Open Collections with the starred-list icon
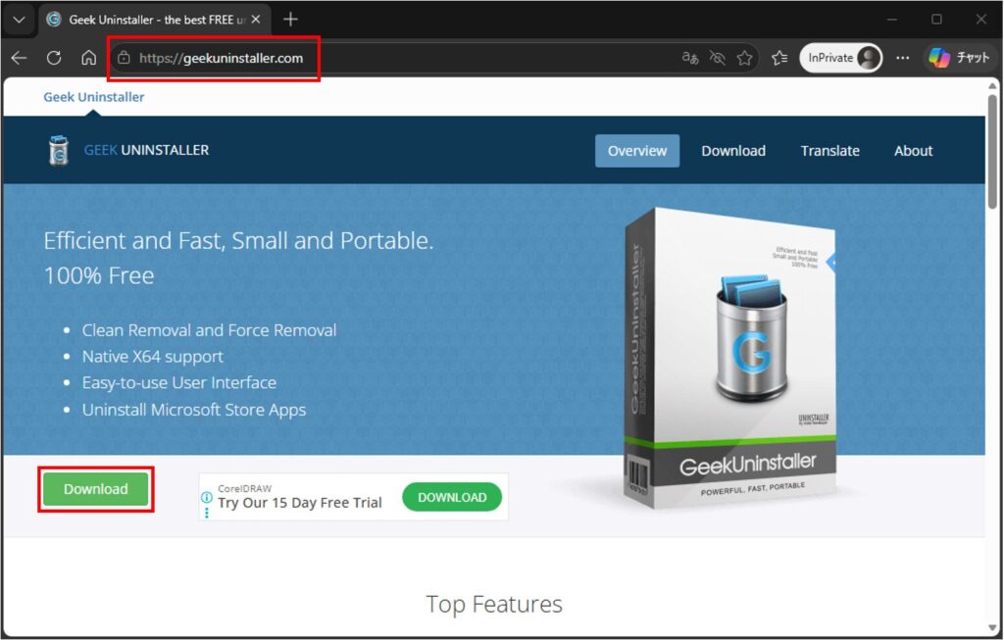The image size is (1004, 640). (x=778, y=58)
